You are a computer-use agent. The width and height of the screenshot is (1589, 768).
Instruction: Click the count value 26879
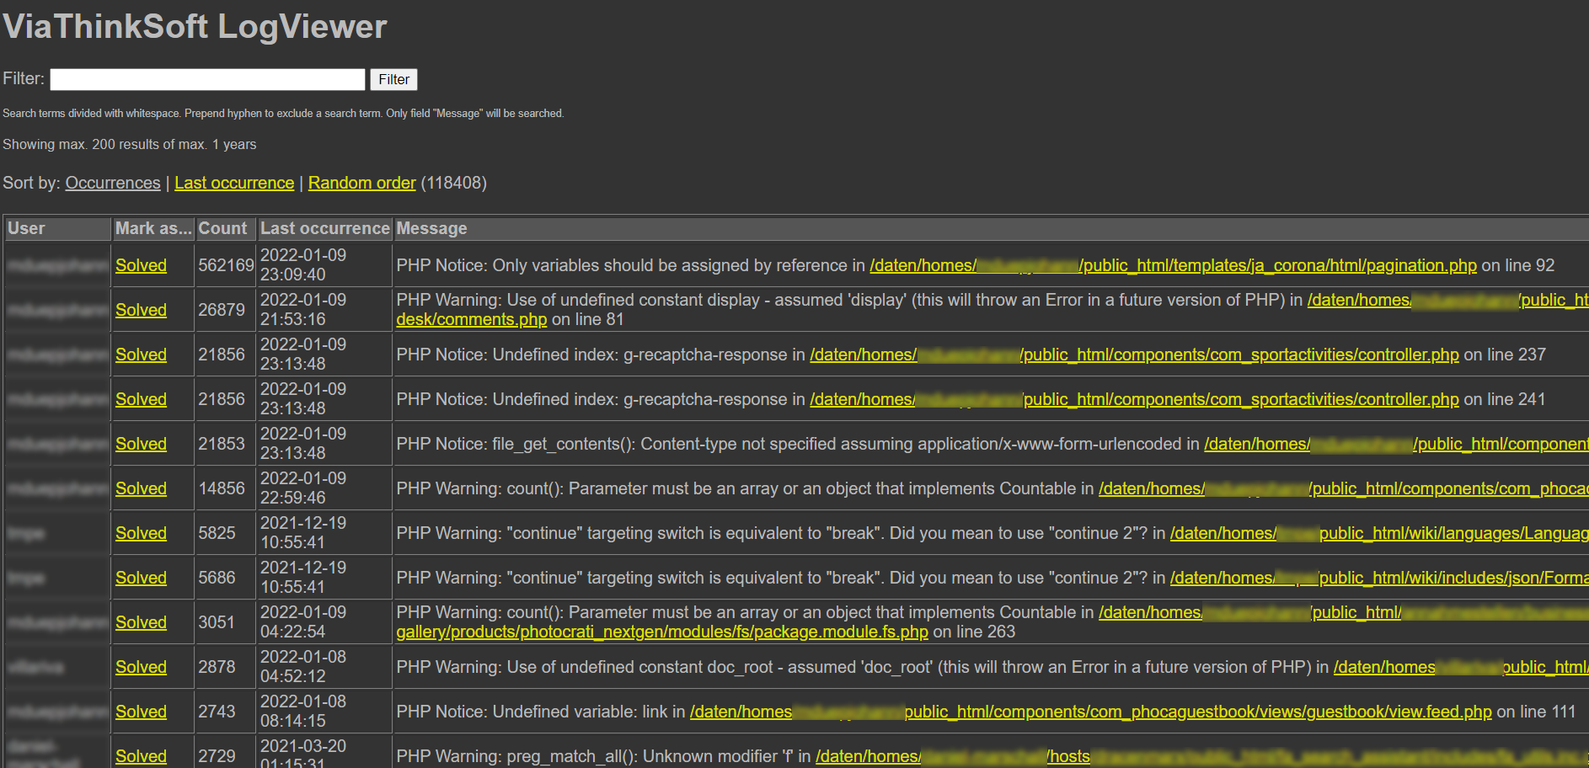(222, 310)
